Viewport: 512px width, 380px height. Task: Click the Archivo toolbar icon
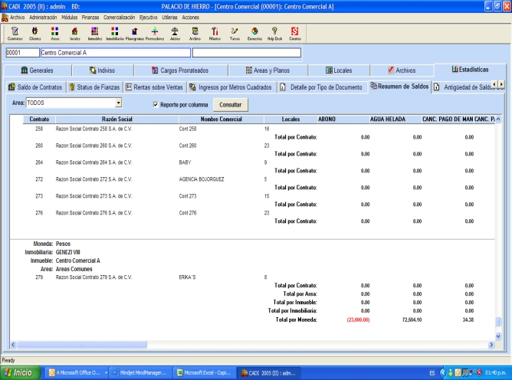pyautogui.click(x=194, y=33)
